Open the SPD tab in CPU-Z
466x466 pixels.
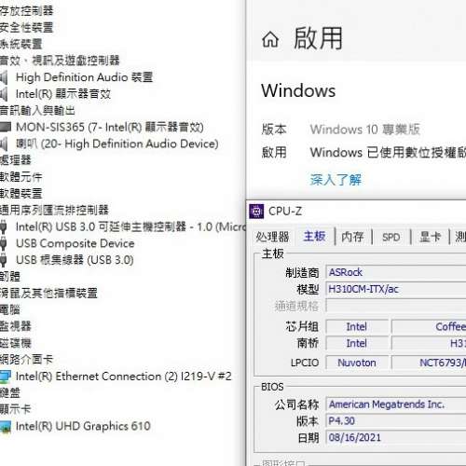point(391,238)
